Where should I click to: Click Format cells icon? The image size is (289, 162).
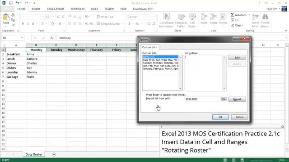pos(223,17)
